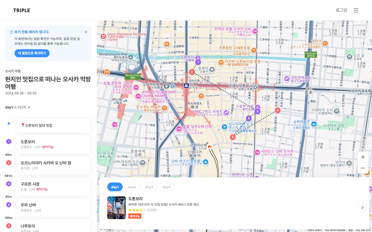The image size is (372, 232).
Task: Select map marker number 3
Action: 257,111
